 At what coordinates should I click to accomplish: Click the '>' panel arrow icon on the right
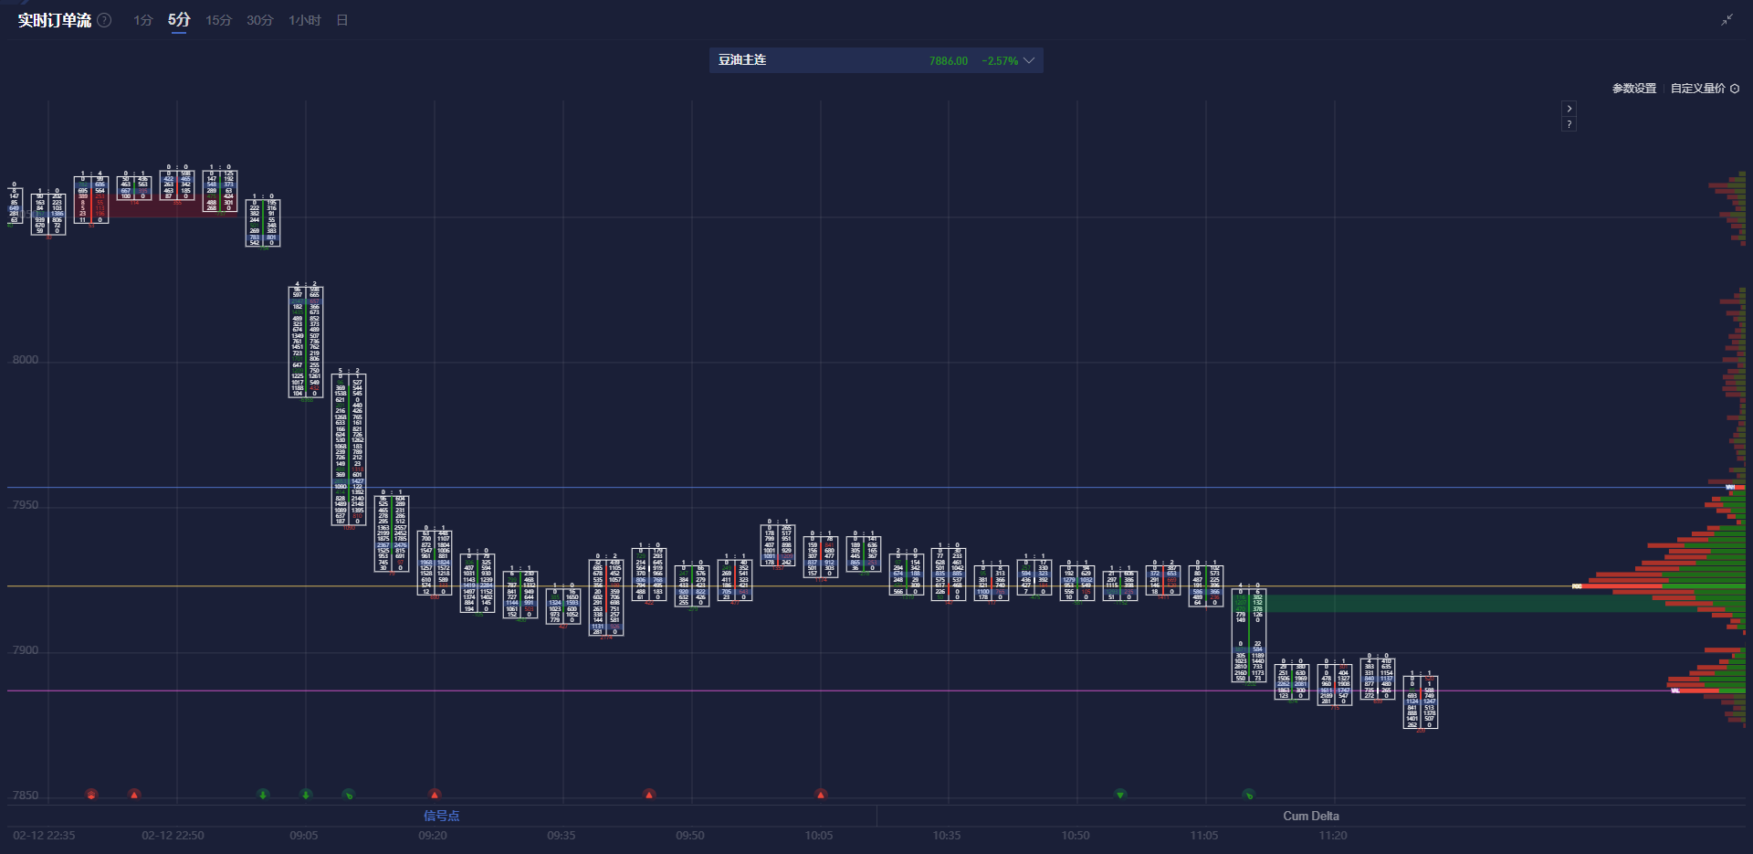(x=1569, y=108)
